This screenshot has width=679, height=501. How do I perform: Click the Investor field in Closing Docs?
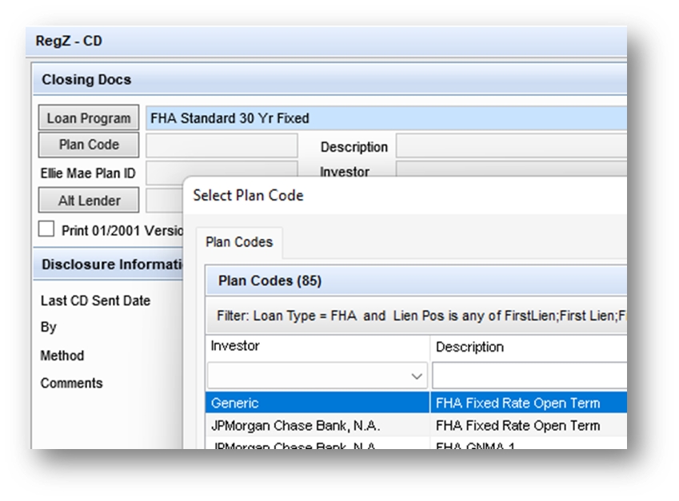(512, 171)
